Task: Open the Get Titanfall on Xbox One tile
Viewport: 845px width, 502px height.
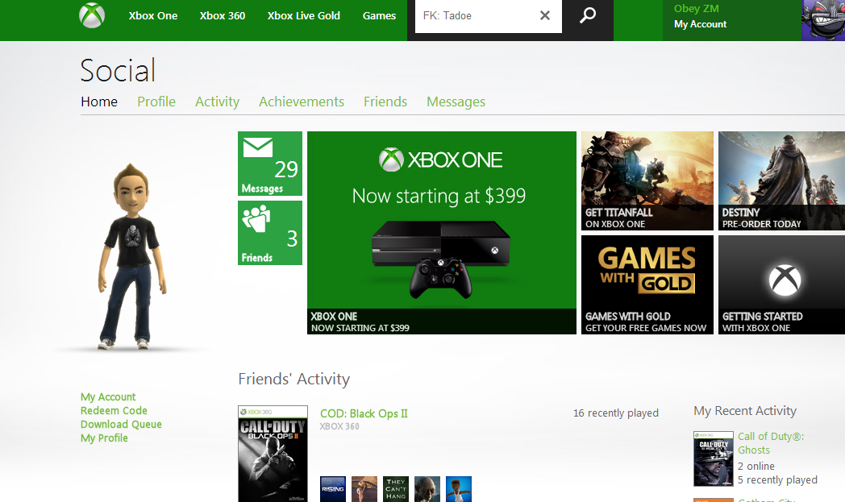Action: pyautogui.click(x=647, y=181)
